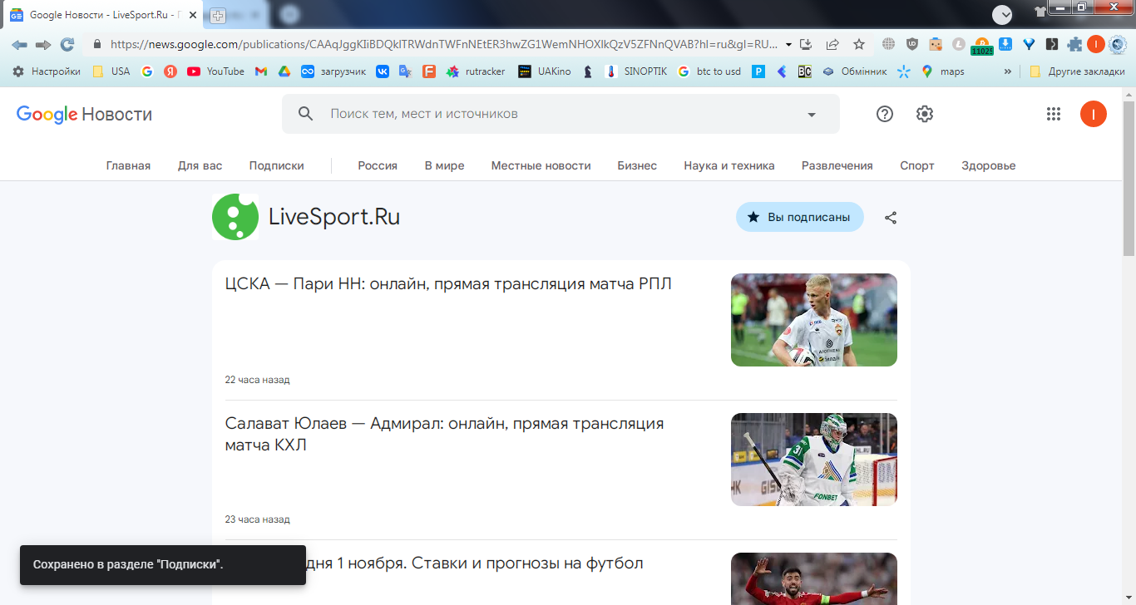The height and width of the screenshot is (605, 1136).
Task: Switch to the Для вас tab
Action: pyautogui.click(x=200, y=165)
